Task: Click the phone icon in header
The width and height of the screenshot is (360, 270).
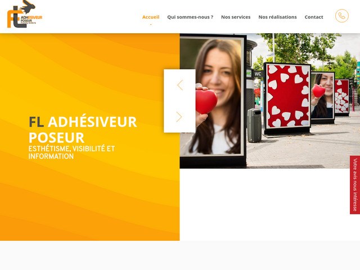Action: pyautogui.click(x=342, y=16)
